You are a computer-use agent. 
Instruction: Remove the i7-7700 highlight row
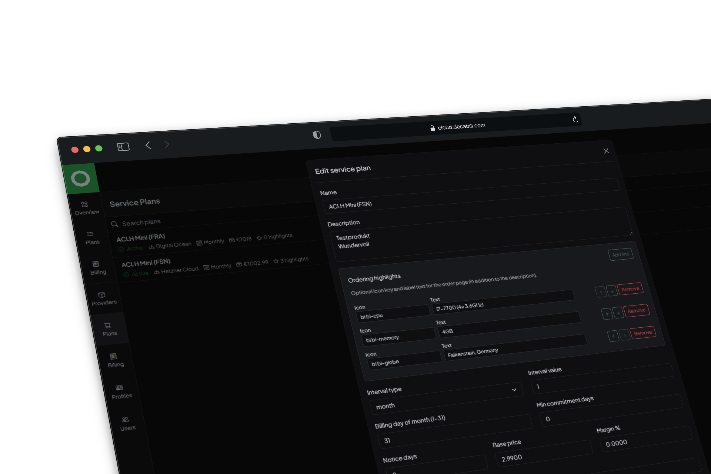[x=630, y=289]
